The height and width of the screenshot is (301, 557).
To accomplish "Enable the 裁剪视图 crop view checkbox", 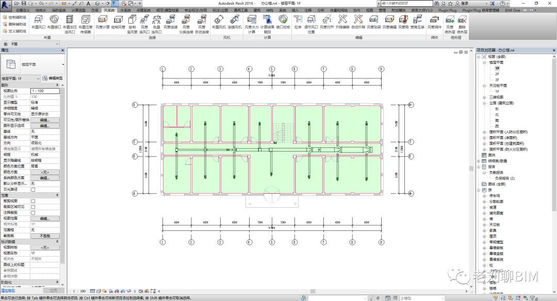I will coord(33,201).
